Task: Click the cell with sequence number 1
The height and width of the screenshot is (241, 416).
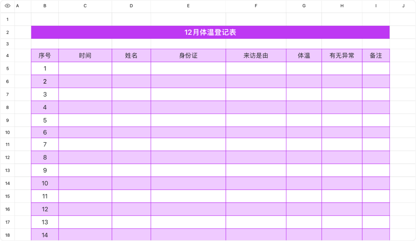Action: point(45,69)
